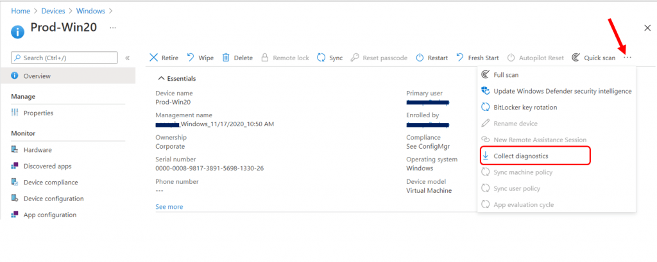Click the Quick scan icon

coord(576,58)
